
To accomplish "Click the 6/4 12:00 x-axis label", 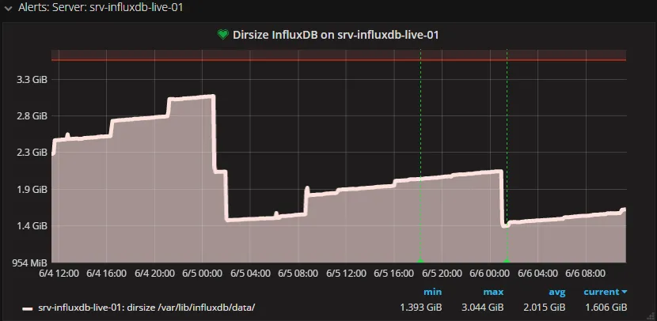I will point(59,274).
